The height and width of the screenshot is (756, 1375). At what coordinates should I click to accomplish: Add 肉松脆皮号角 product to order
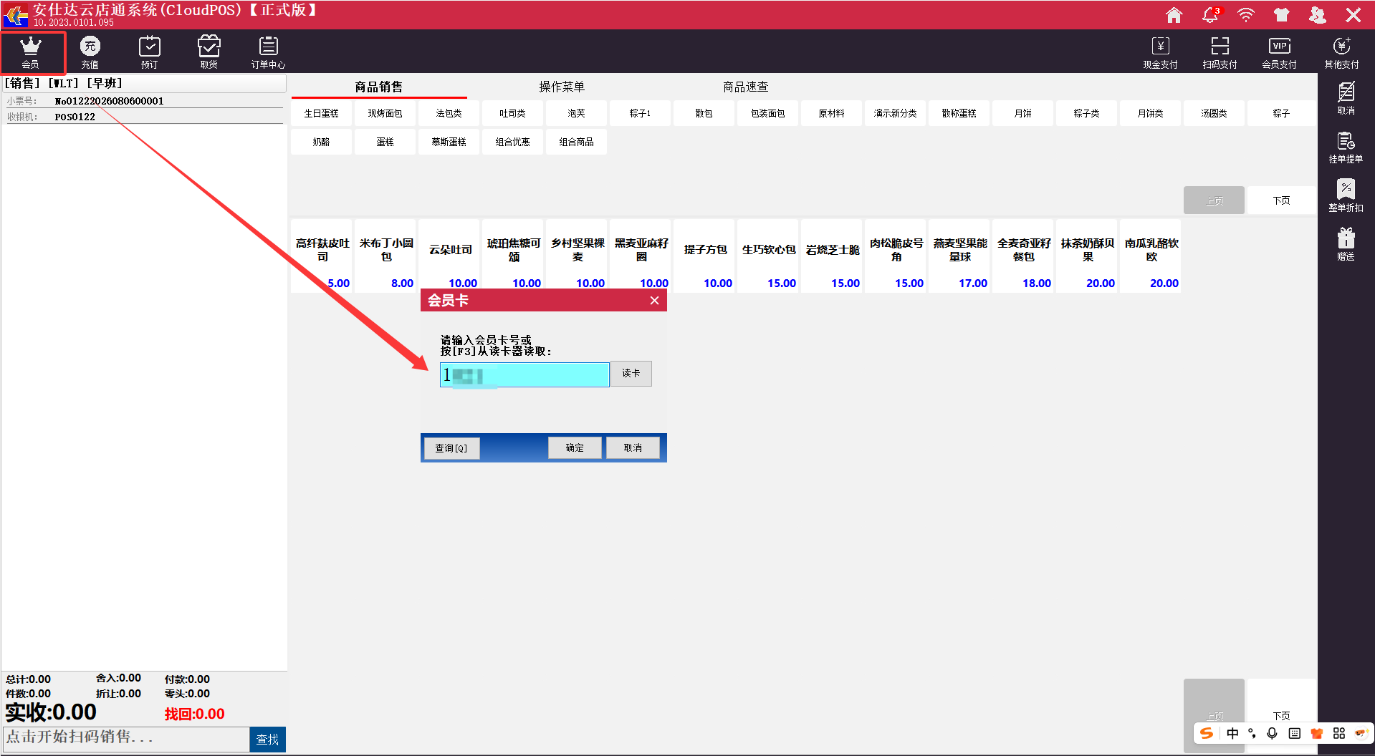click(896, 256)
